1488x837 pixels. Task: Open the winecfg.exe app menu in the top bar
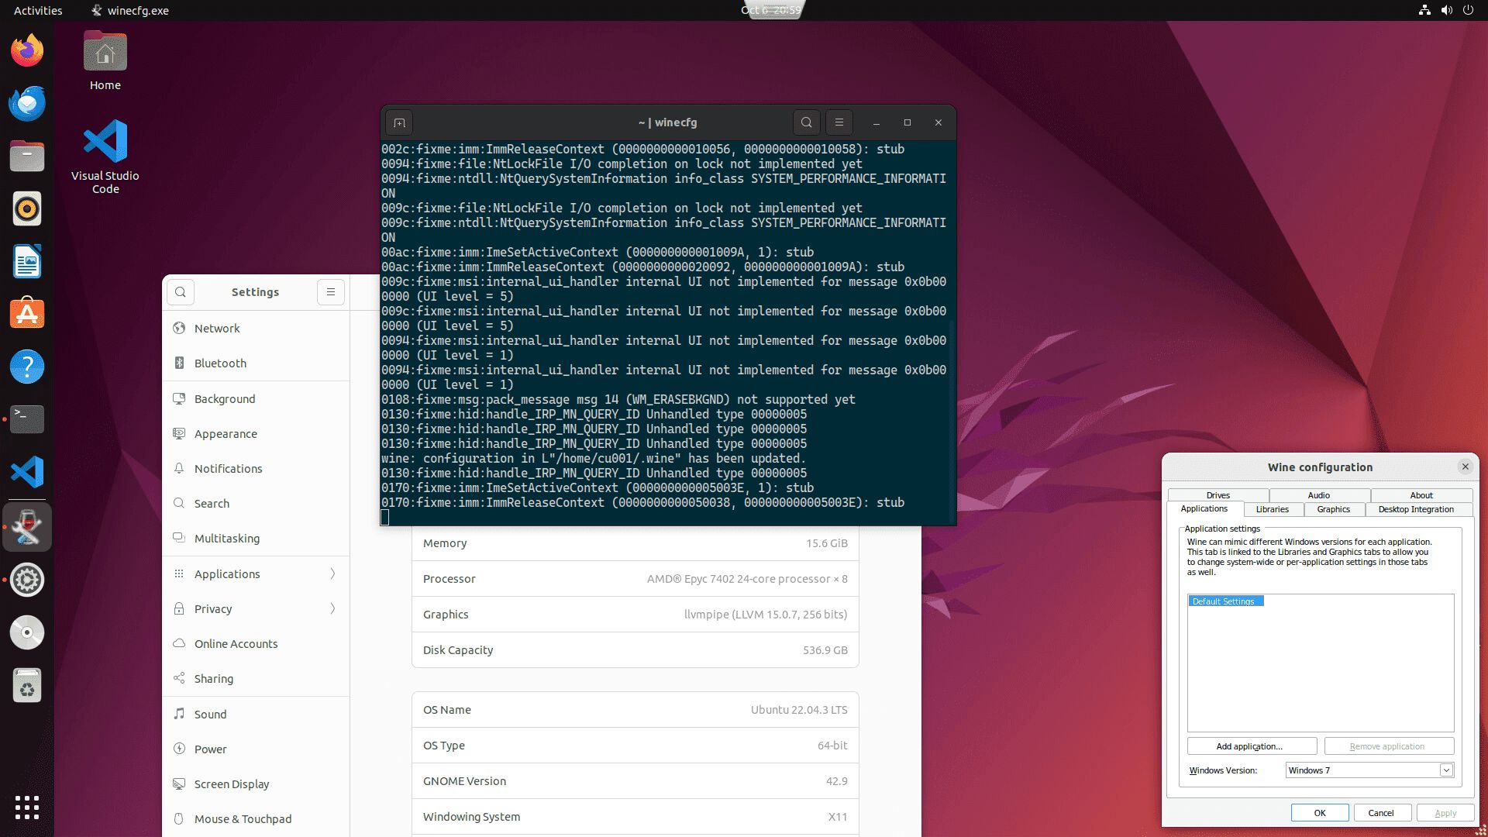click(130, 10)
